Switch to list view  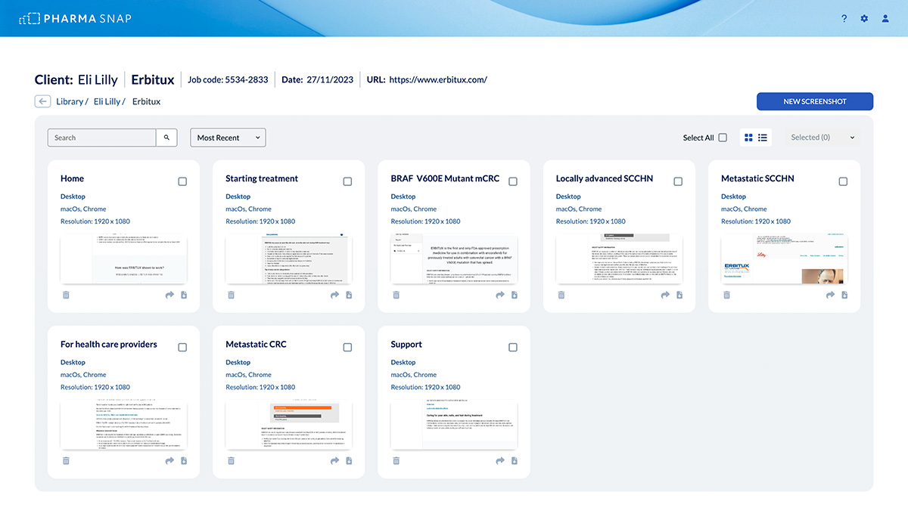763,138
